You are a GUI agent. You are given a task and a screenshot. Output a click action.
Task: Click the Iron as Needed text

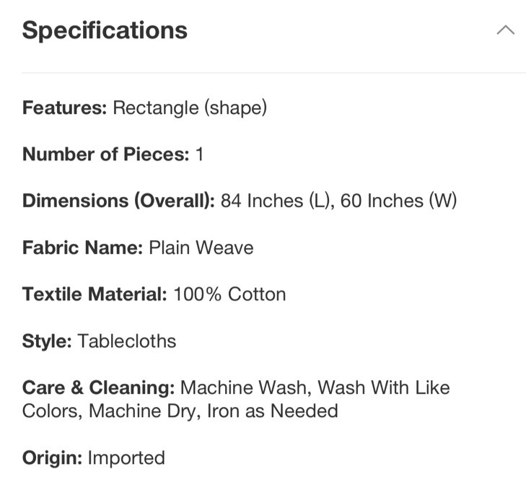point(273,411)
